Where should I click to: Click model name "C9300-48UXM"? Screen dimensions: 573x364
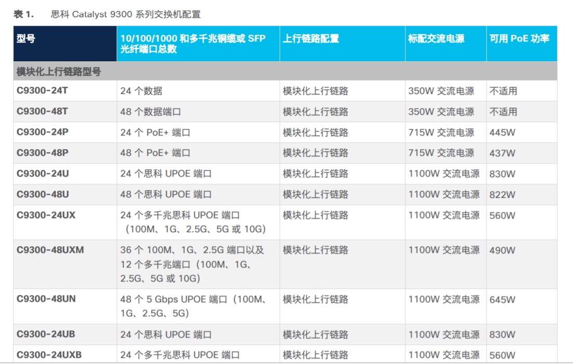(50, 250)
